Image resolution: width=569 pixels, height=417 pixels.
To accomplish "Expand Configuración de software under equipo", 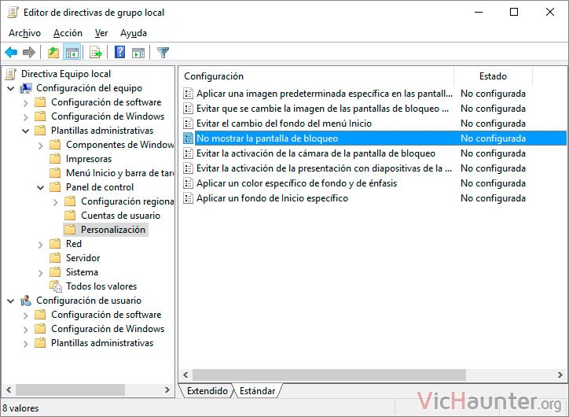I will click(25, 103).
